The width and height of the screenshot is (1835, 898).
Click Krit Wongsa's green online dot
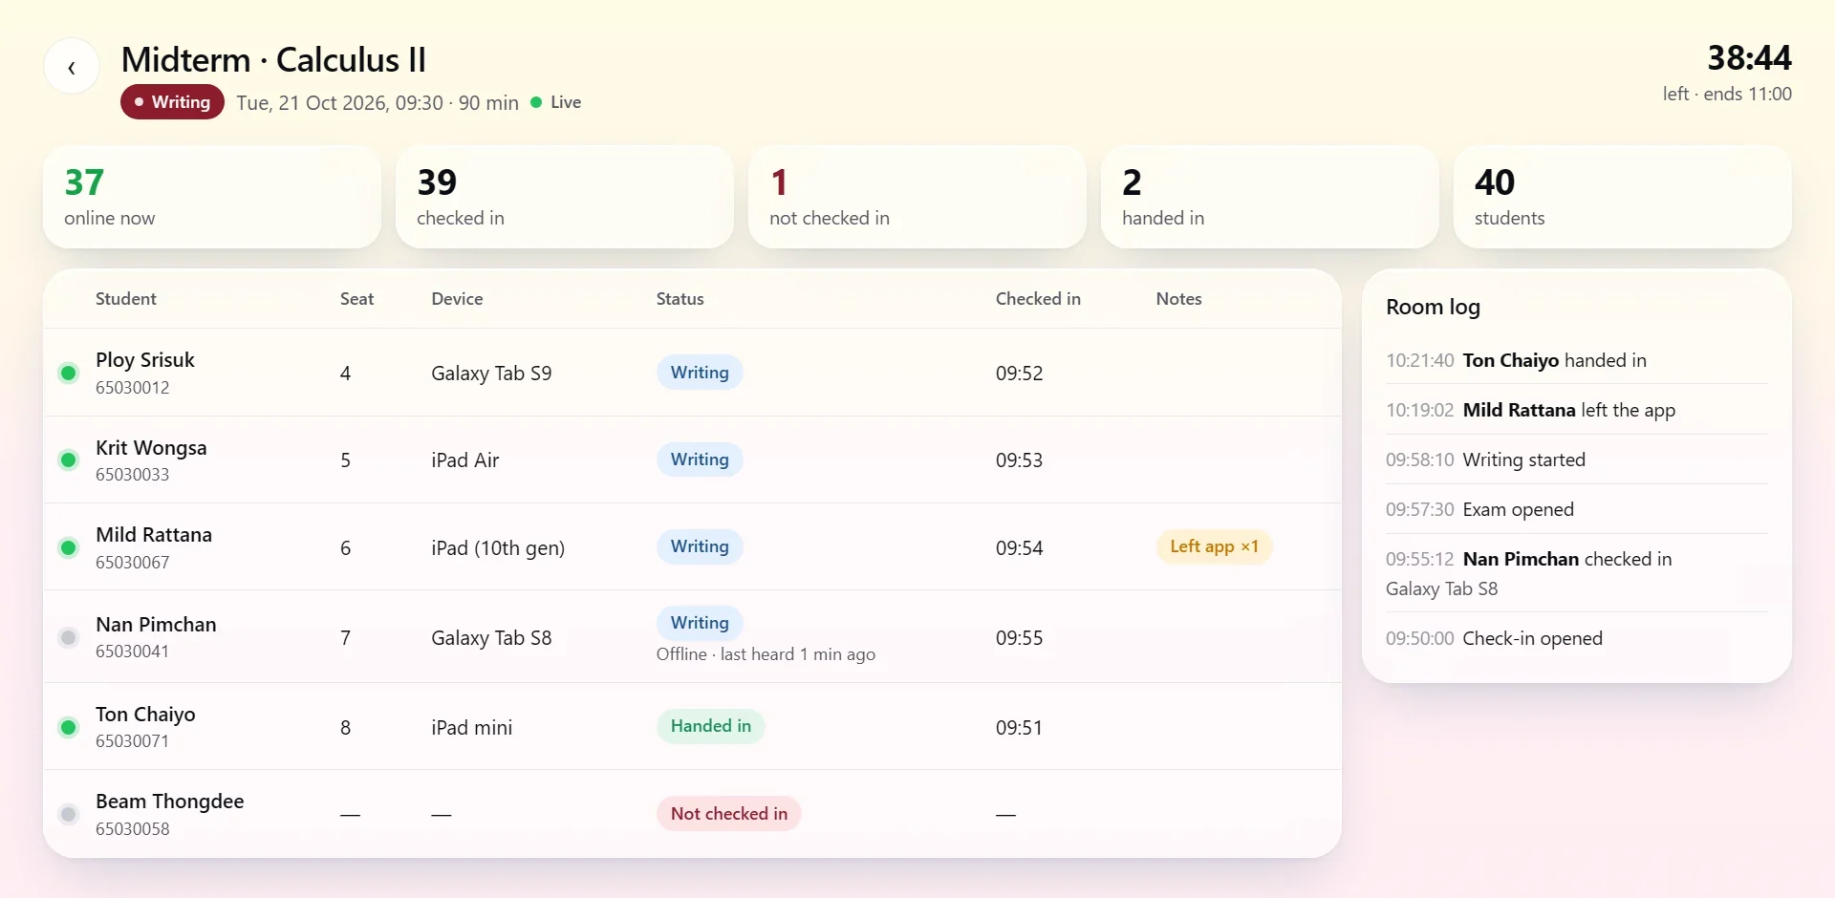[x=68, y=460]
